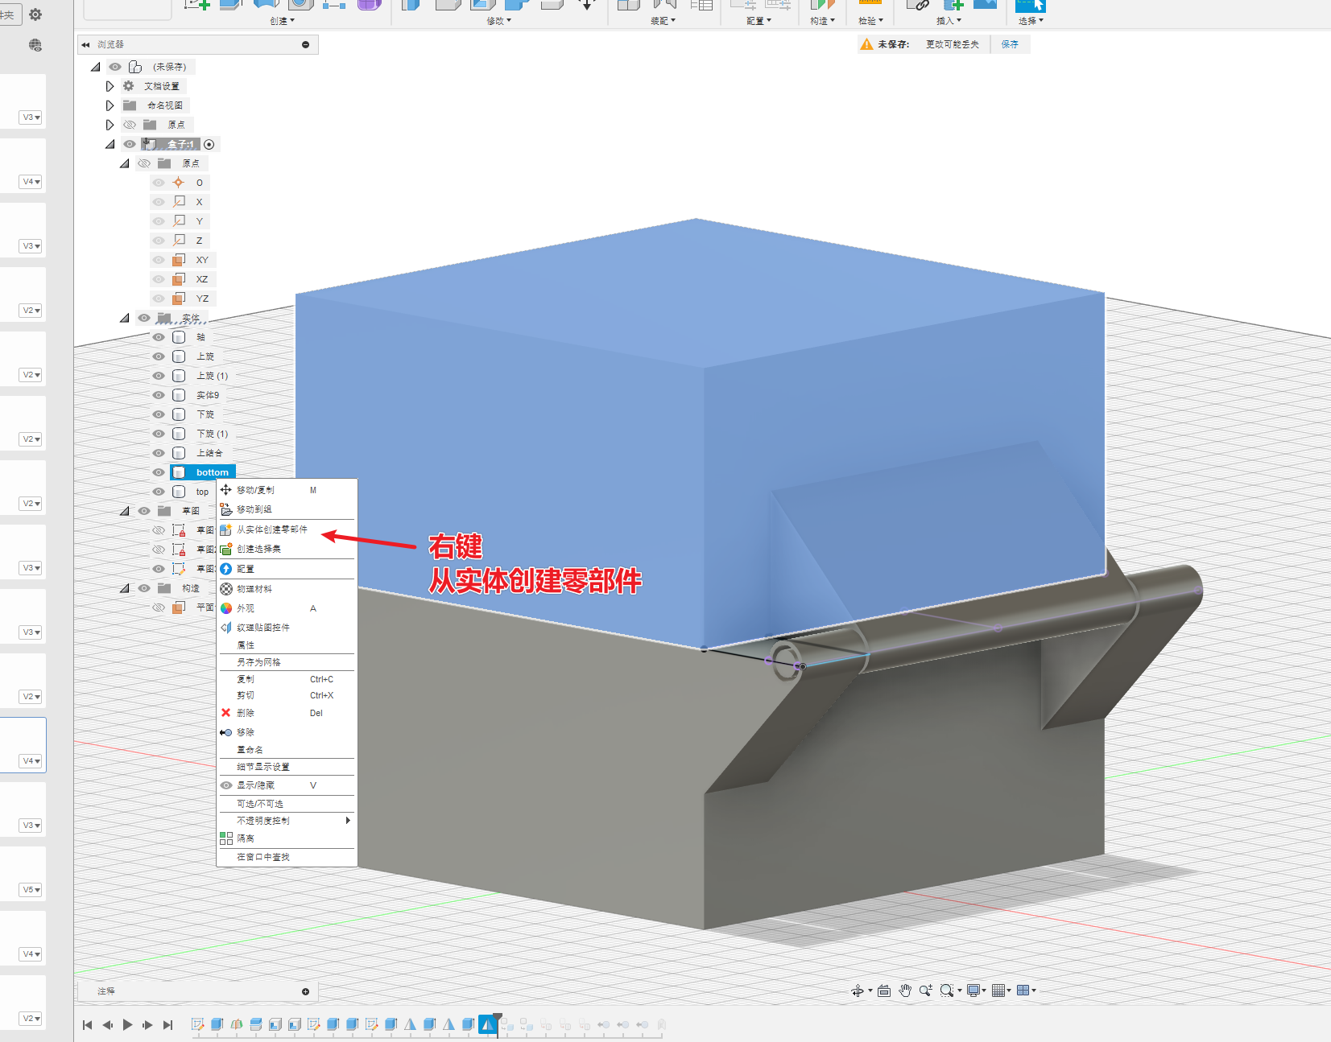The width and height of the screenshot is (1331, 1042).
Task: Click the Look At camera icon
Action: coord(884,991)
